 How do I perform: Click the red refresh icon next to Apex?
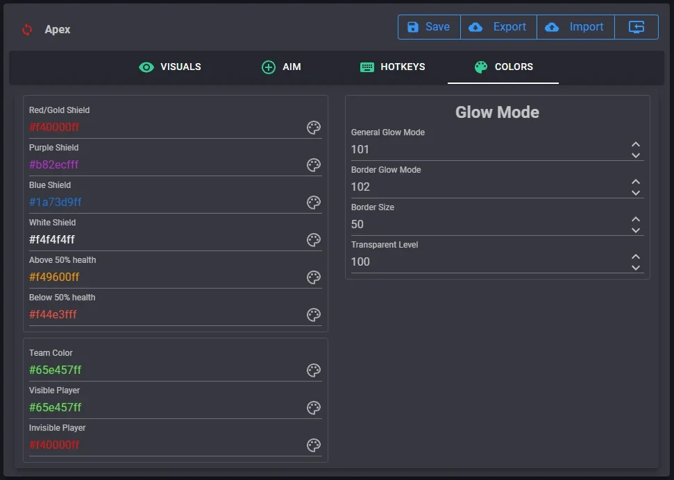coord(27,30)
